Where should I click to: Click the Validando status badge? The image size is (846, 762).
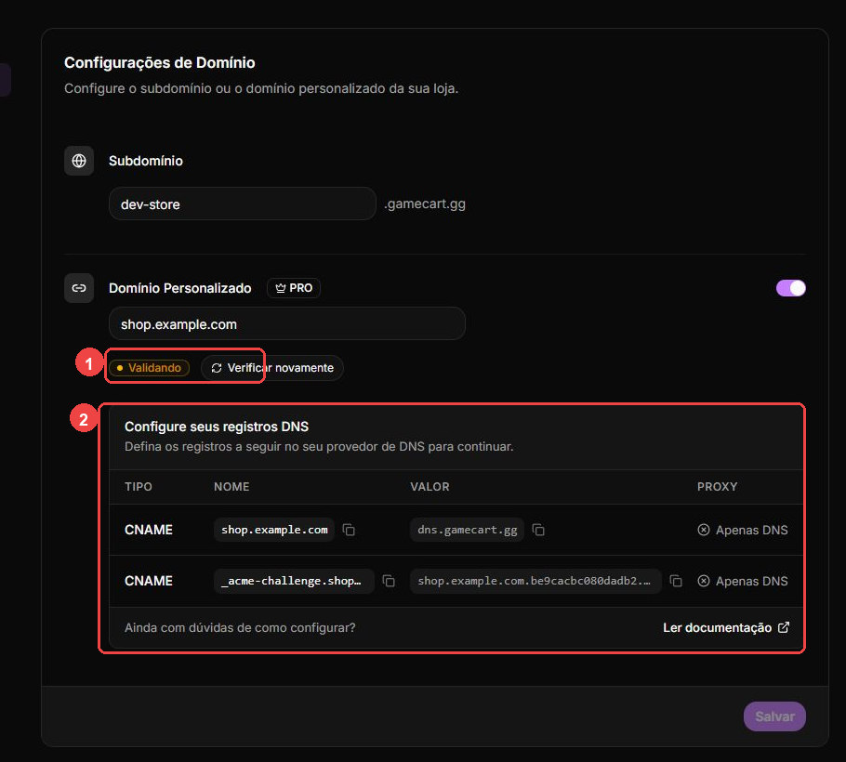(x=149, y=368)
